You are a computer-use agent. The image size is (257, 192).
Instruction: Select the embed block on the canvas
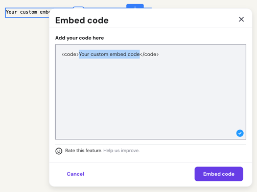(x=27, y=13)
